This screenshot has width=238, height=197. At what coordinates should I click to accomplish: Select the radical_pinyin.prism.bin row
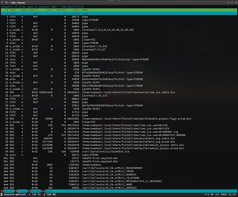coord(119,148)
